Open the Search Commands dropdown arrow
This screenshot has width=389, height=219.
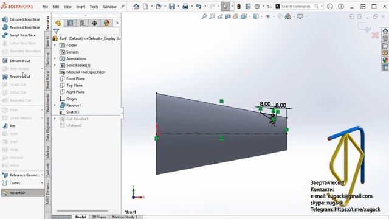click(322, 7)
